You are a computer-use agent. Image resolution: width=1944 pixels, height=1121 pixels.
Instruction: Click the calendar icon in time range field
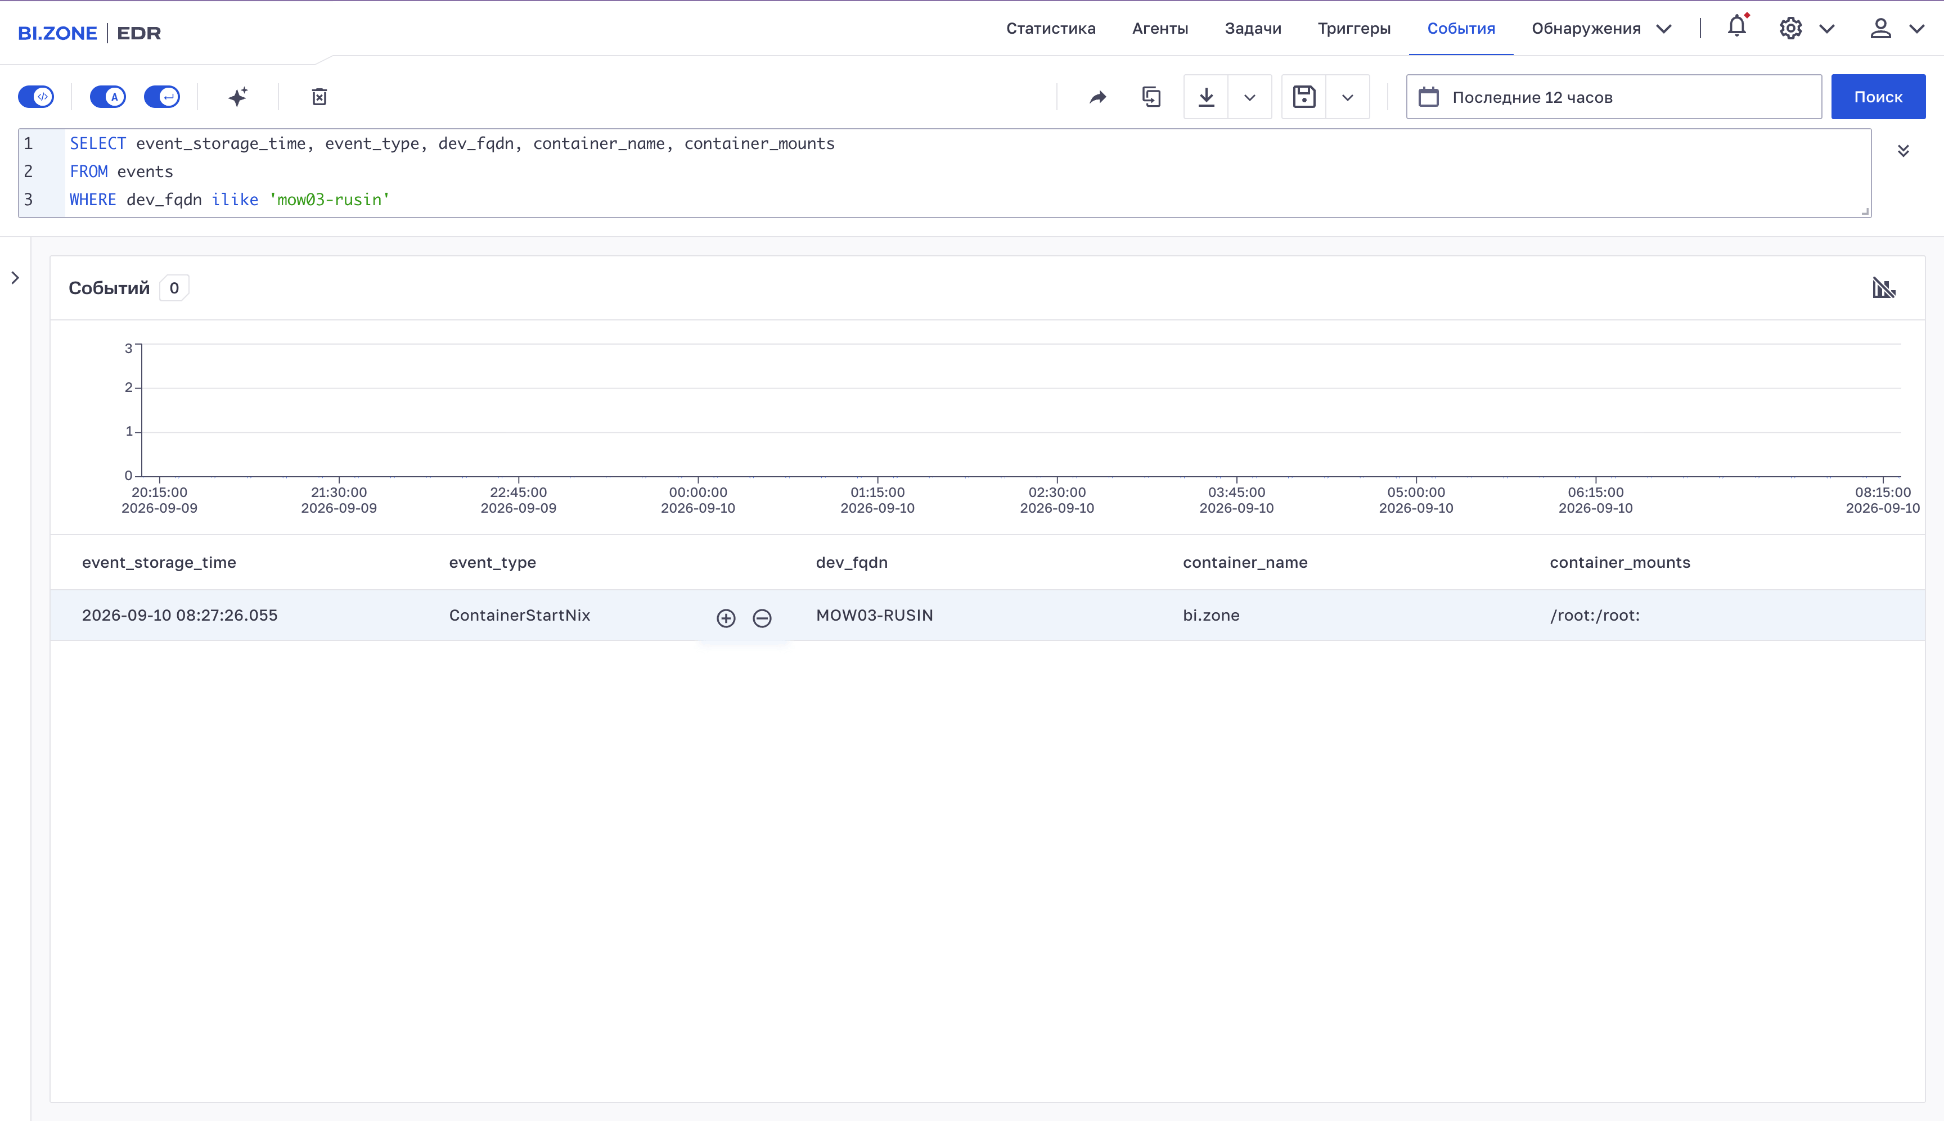(1429, 97)
